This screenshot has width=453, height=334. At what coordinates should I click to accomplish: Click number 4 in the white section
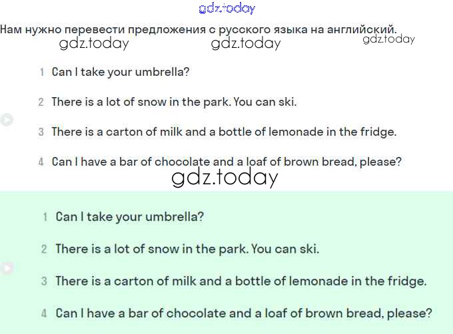click(41, 162)
